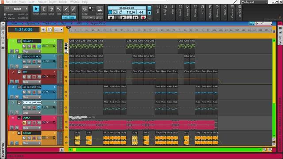Open the Region FX menu

(x=98, y=23)
